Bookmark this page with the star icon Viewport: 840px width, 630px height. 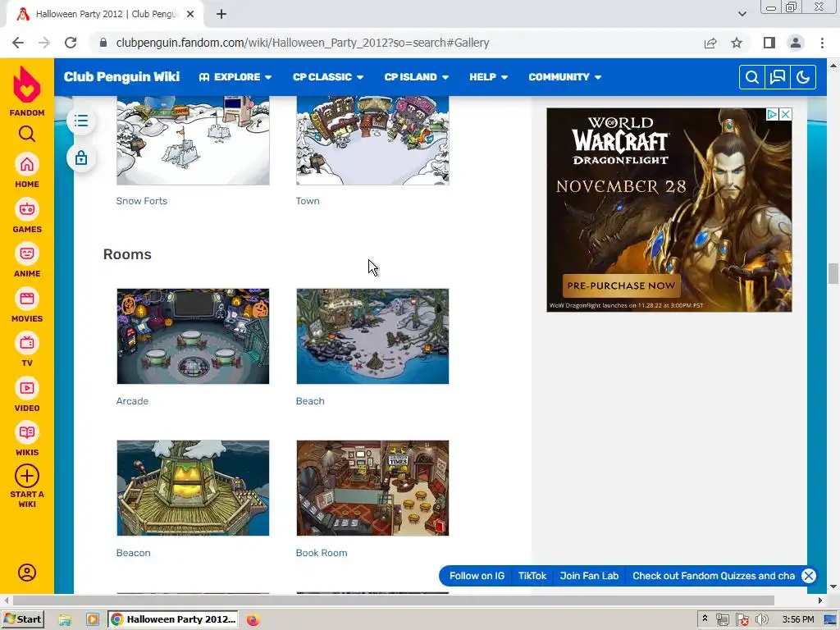click(x=737, y=43)
